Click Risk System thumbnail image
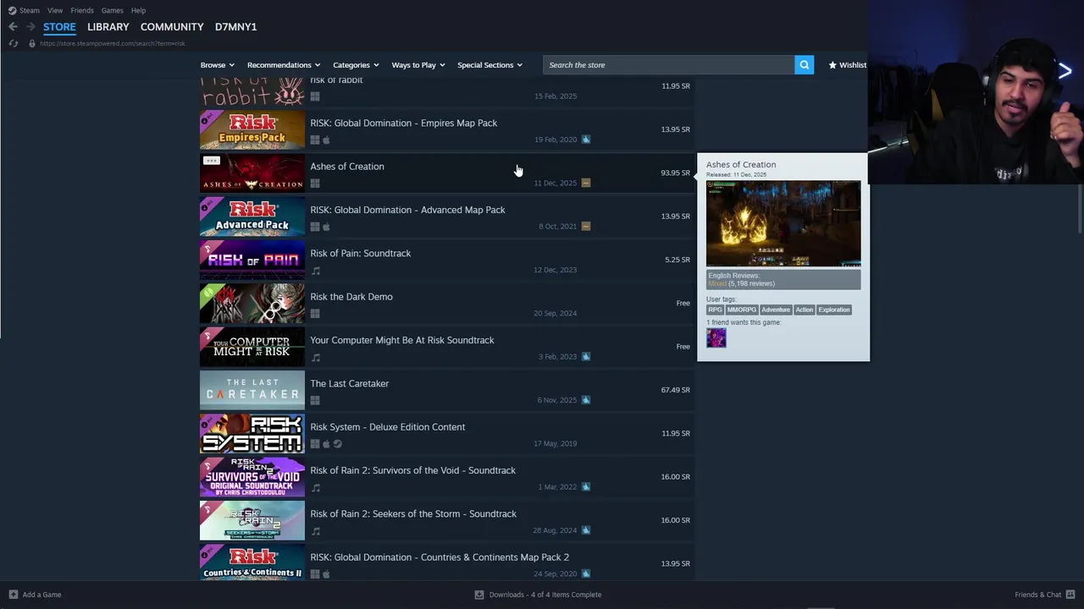The height and width of the screenshot is (609, 1084). click(x=252, y=433)
